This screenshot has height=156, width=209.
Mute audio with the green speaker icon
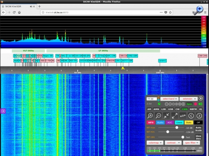[200, 104]
